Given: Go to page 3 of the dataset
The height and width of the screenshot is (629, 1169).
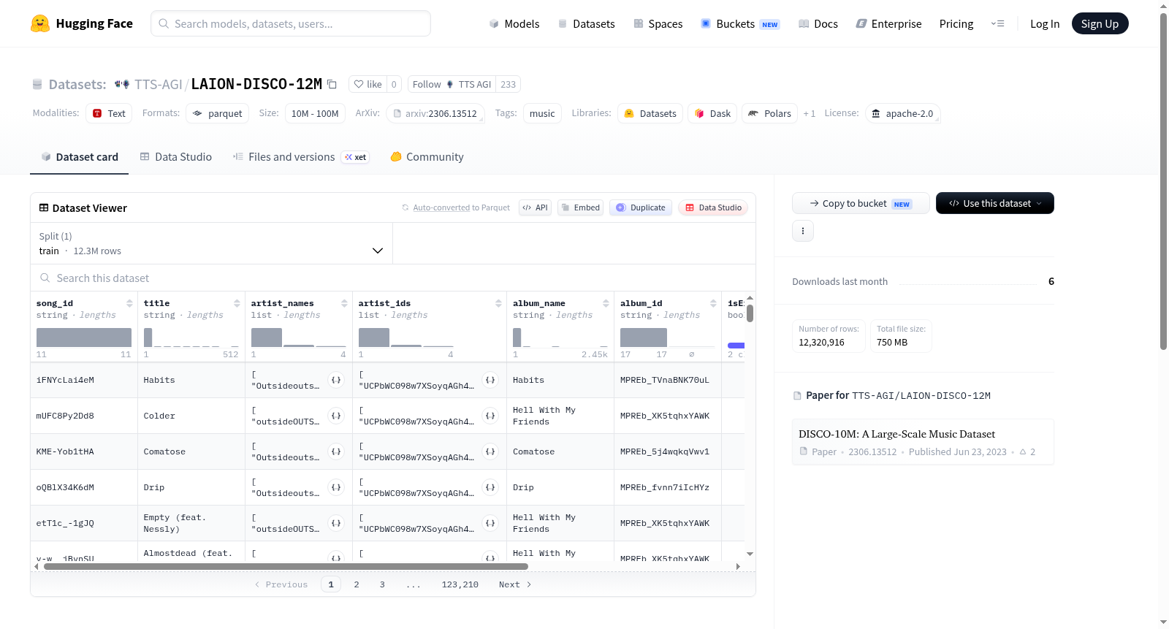Looking at the screenshot, I should [x=382, y=584].
